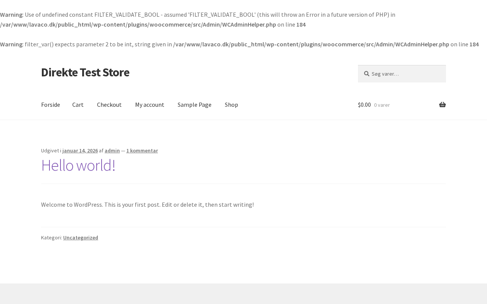Click the '0 varer' cart count

(382, 105)
